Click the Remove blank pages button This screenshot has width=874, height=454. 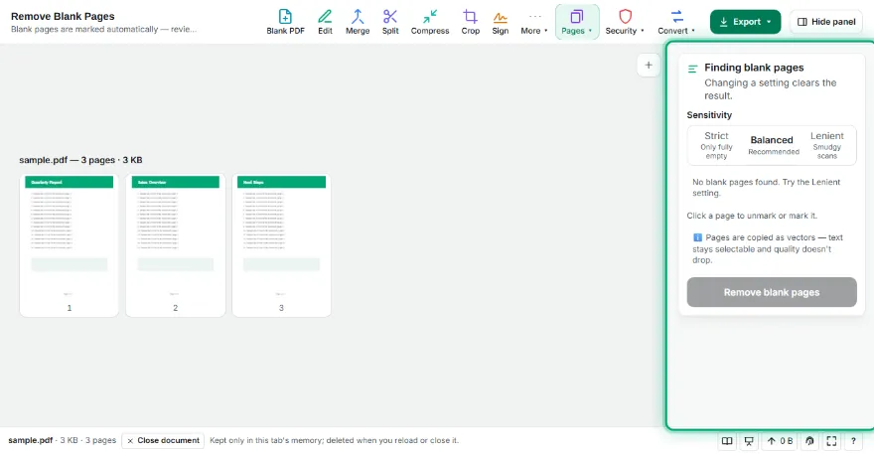pyautogui.click(x=772, y=292)
